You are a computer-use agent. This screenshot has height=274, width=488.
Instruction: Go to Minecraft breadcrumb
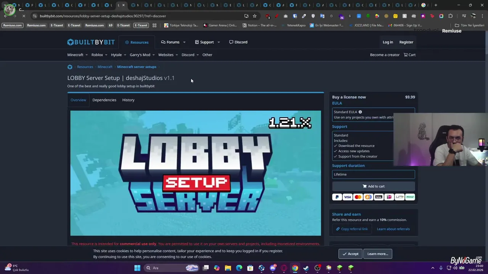point(105,67)
